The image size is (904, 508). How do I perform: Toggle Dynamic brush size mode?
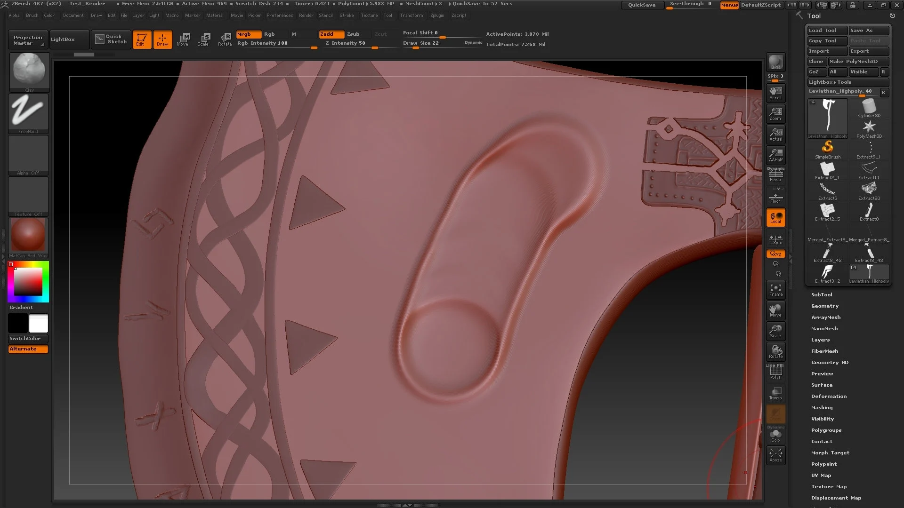coord(473,42)
